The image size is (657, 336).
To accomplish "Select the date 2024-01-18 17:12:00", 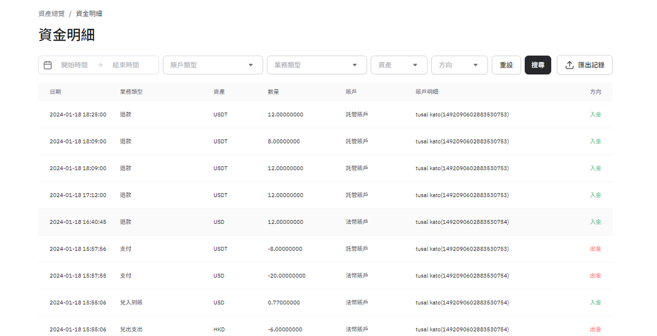I will [78, 195].
